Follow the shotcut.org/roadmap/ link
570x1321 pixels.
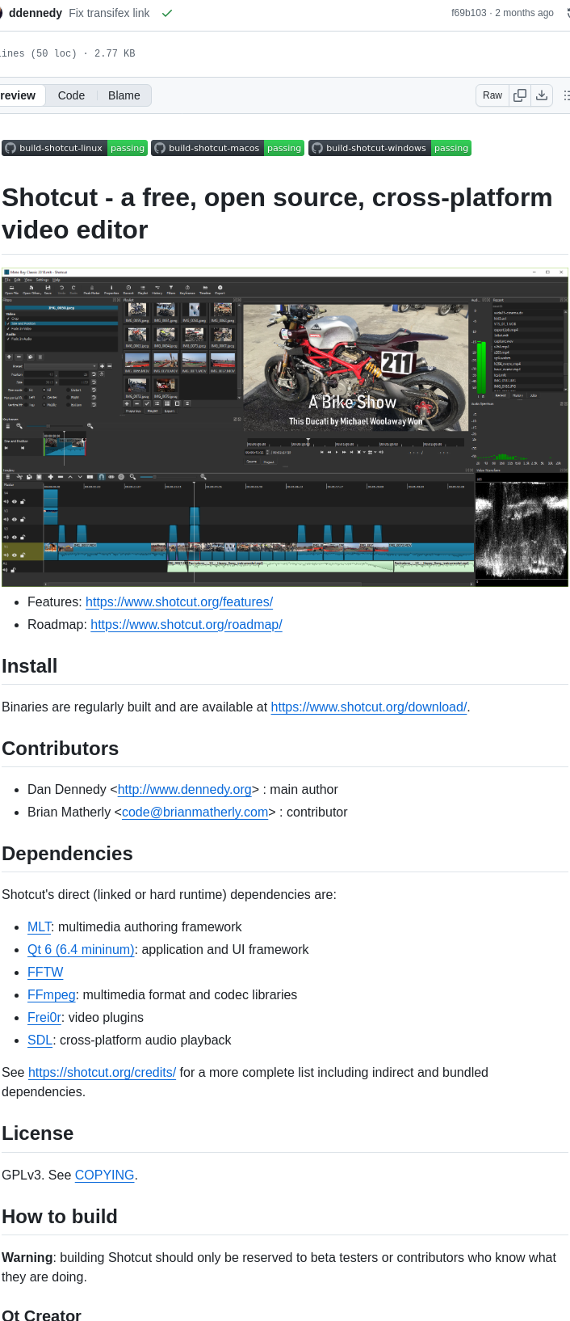[187, 624]
